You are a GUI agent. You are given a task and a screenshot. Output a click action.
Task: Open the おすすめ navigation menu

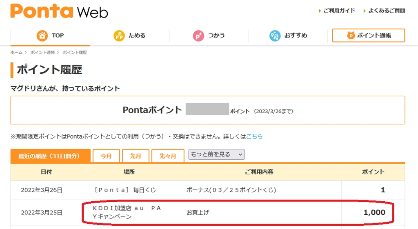[x=288, y=35]
